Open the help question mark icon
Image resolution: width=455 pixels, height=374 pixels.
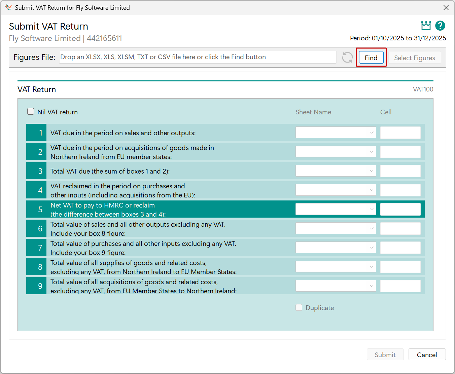(x=440, y=26)
